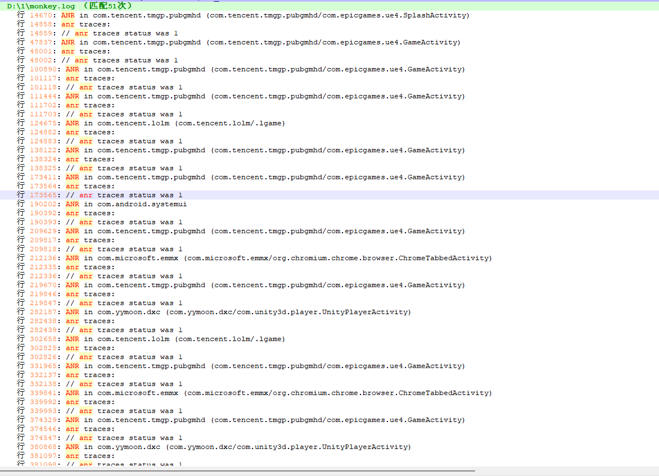
Task: Open result line 212136 com.microsoft.emmx ANR
Action: point(329,259)
